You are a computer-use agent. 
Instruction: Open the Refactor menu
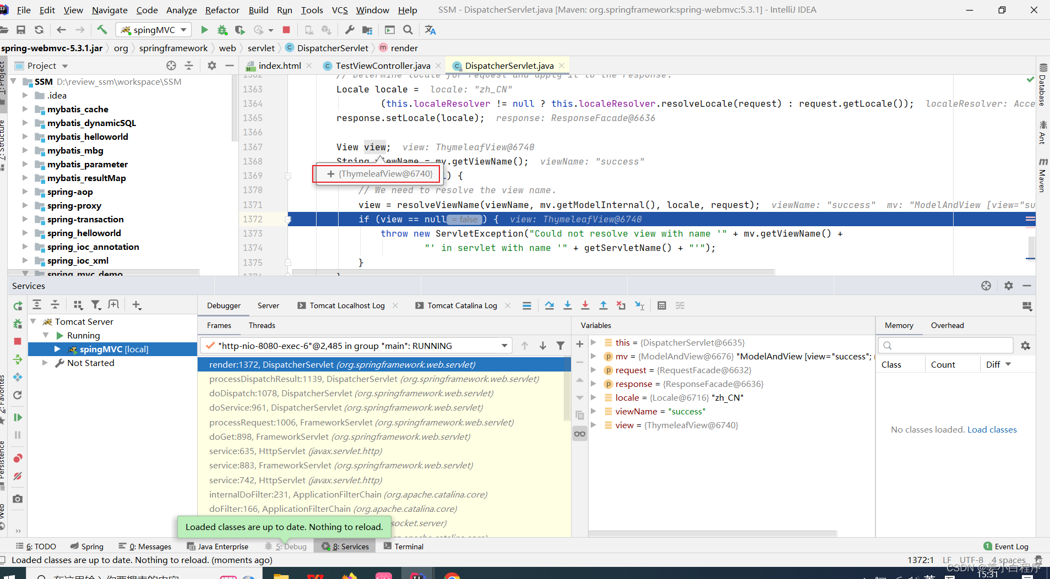(222, 10)
